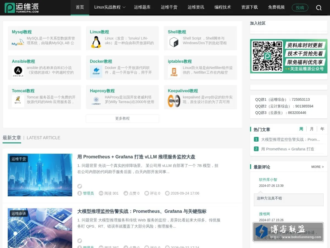This screenshot has height=248, width=330.
Task: Click the tag icon under vLLM article excerpt
Action: pos(80,186)
